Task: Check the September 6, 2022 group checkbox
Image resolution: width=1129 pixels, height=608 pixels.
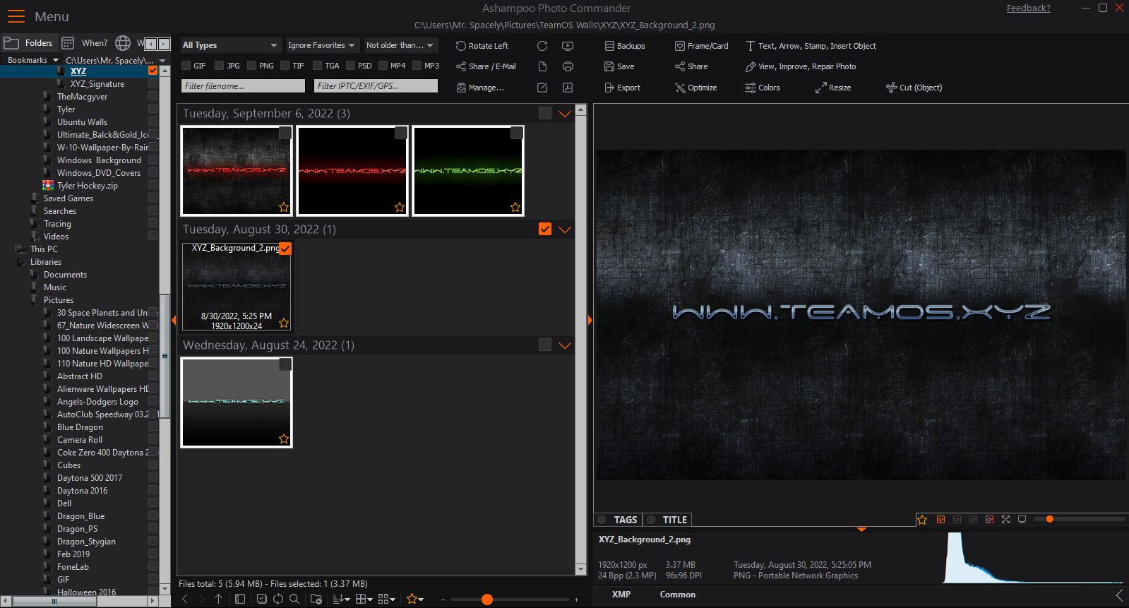Action: 544,113
